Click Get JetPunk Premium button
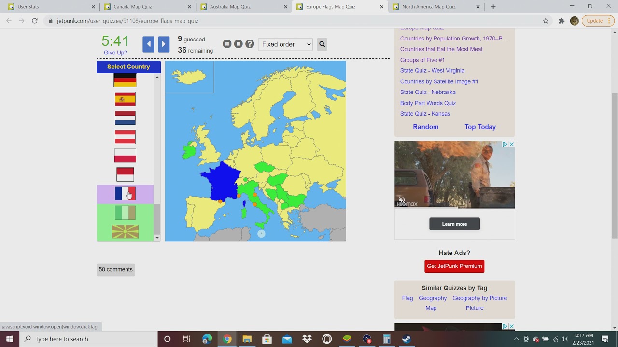This screenshot has width=618, height=347. (454, 266)
